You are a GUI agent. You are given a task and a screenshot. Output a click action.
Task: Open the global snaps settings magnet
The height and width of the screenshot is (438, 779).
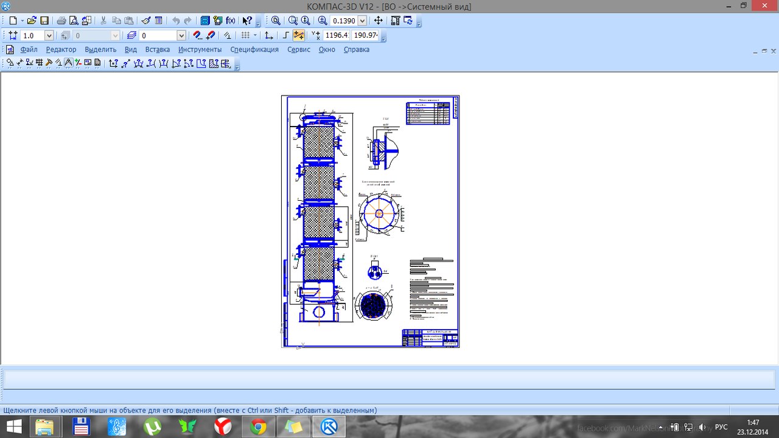point(198,36)
